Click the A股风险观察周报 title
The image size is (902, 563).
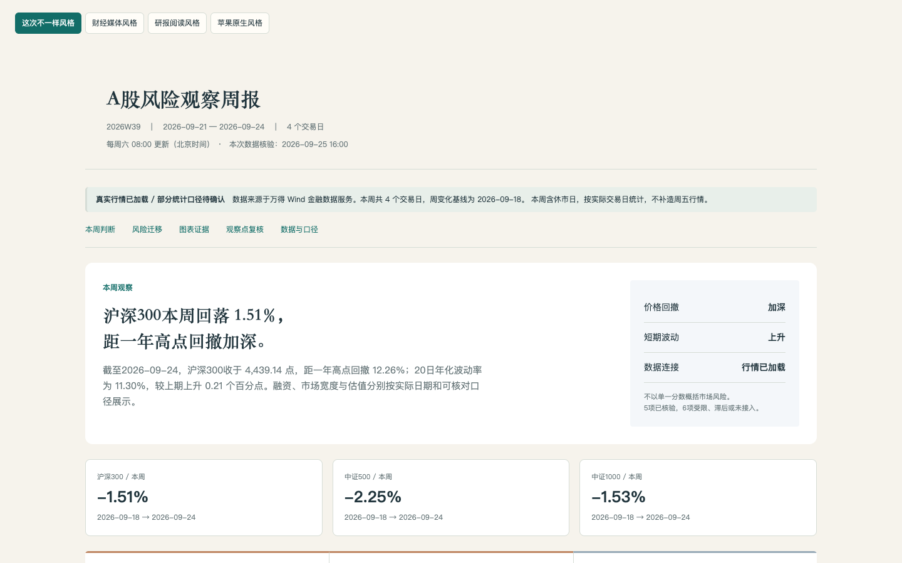[183, 99]
